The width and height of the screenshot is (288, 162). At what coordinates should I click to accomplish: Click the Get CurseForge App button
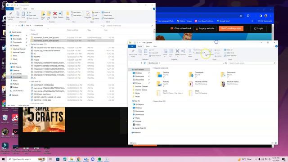click(x=231, y=28)
